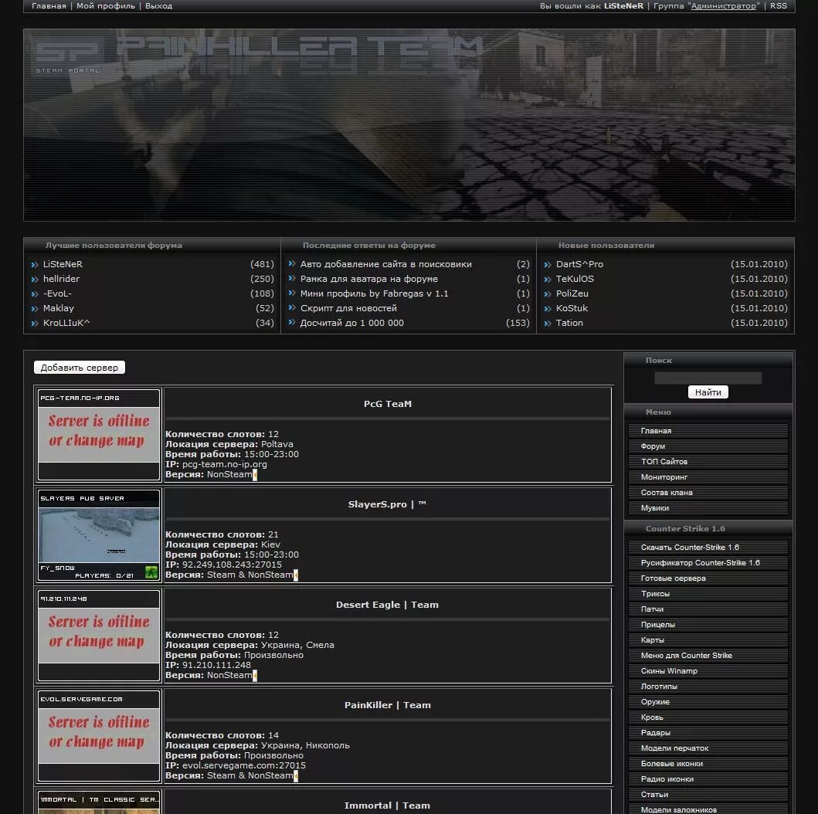Open Радио иконки menu item
The image size is (818, 814).
tap(708, 779)
